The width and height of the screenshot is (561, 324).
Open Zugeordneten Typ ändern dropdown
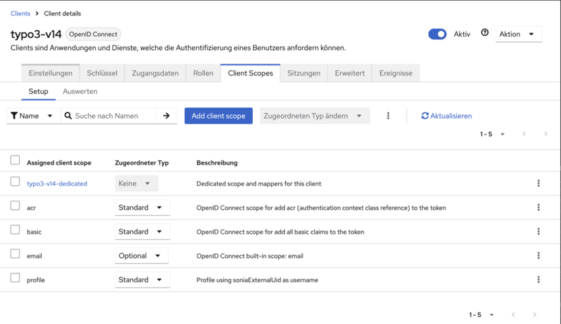[314, 116]
